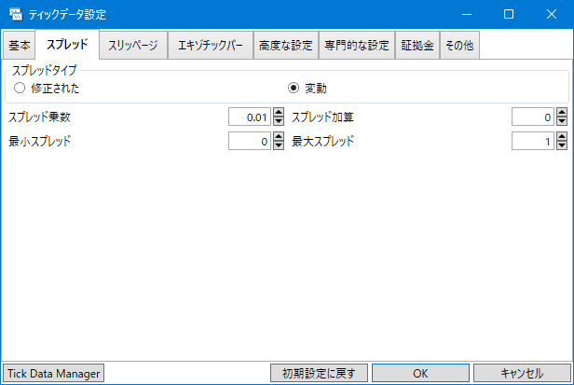Close the ティックデータ設定 dialog
This screenshot has height=385, width=574.
(552, 14)
